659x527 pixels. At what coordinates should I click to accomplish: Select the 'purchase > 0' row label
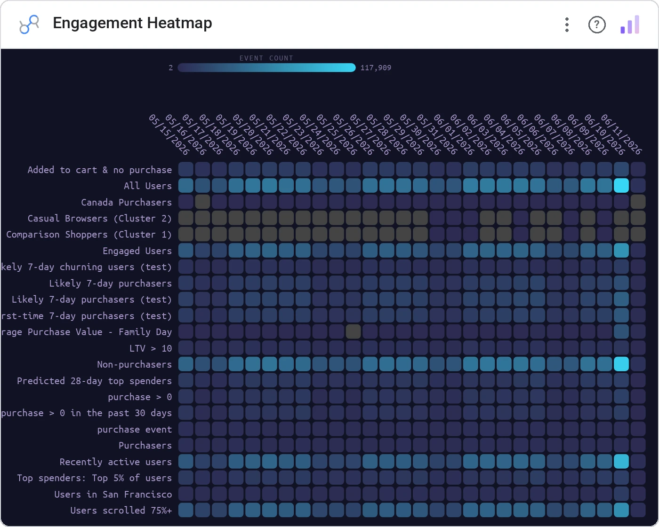[x=140, y=396]
